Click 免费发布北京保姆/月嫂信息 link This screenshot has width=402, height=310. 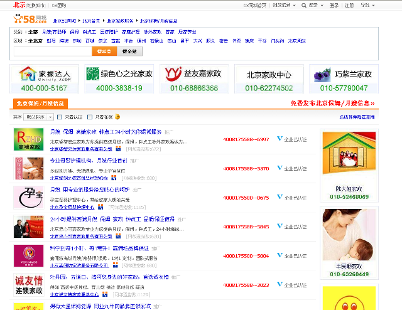coord(332,104)
